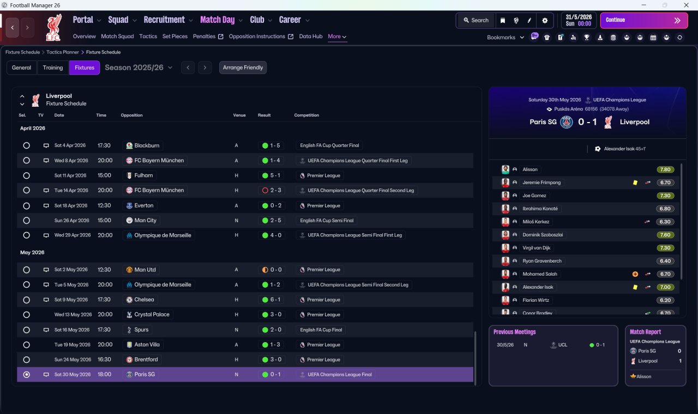
Task: Click the TV icon on Chelsea row
Action: point(46,300)
